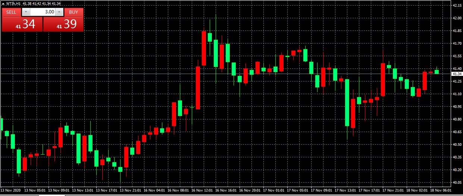Click the 16 Nov 12:01 time label
This screenshot has width=463, height=196.
pos(203,190)
